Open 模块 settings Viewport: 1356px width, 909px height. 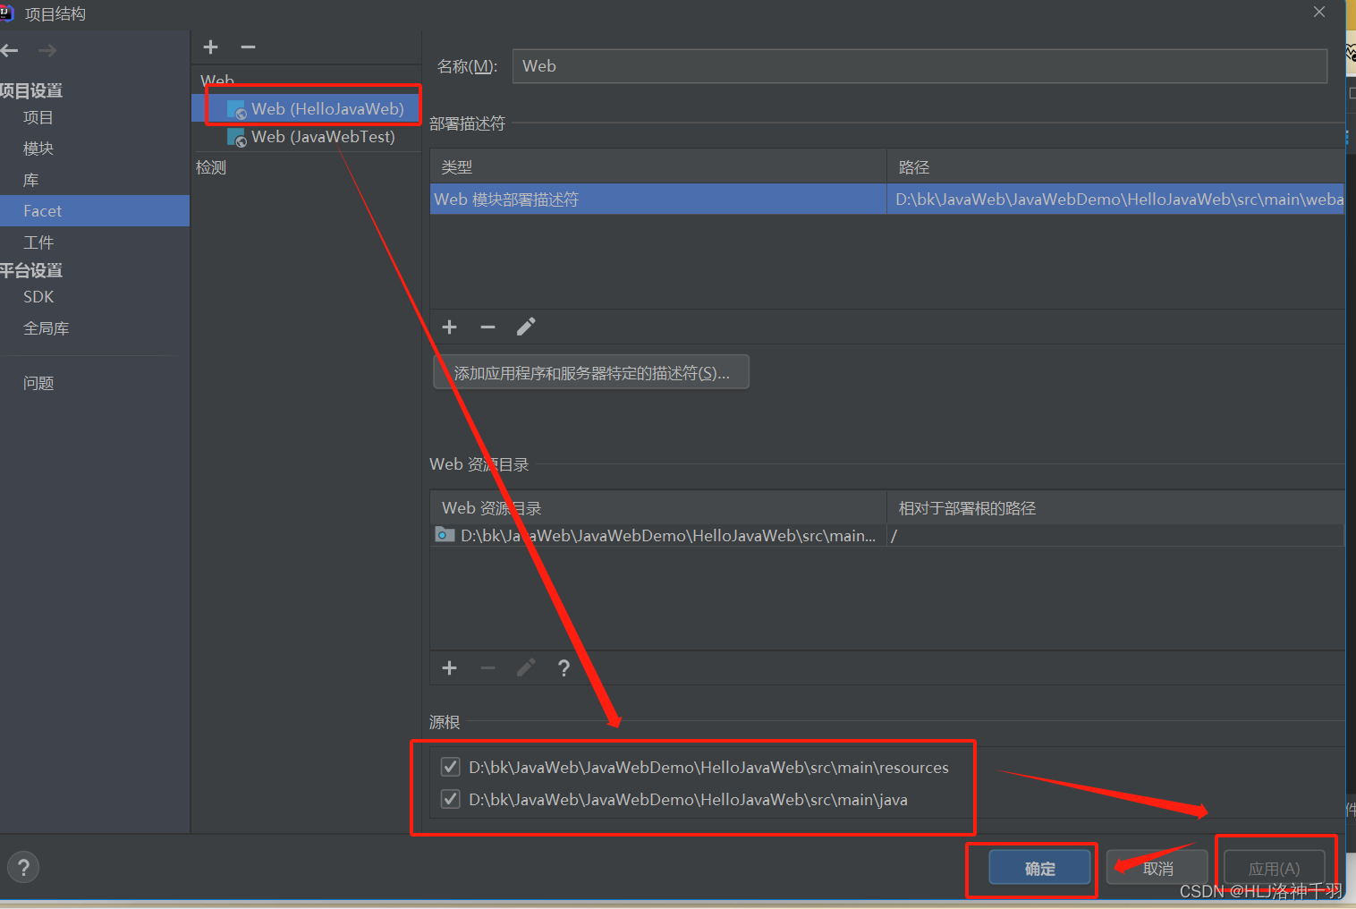[38, 149]
